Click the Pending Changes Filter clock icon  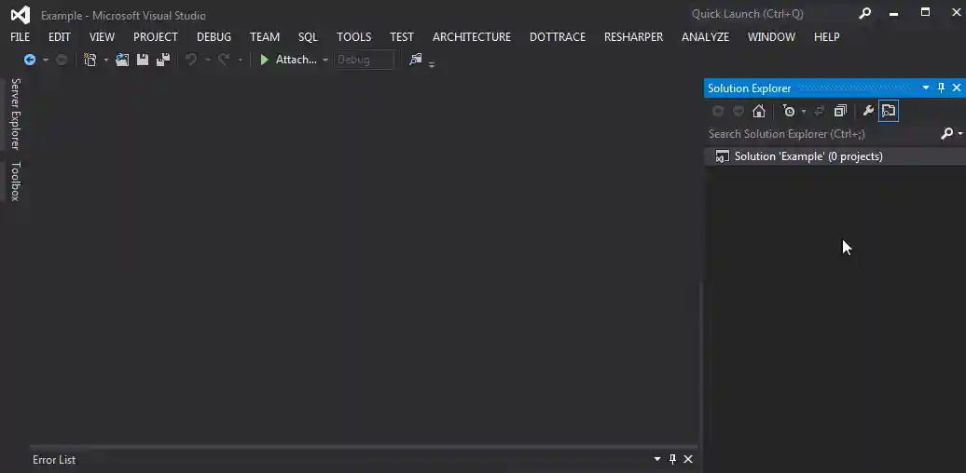[789, 111]
